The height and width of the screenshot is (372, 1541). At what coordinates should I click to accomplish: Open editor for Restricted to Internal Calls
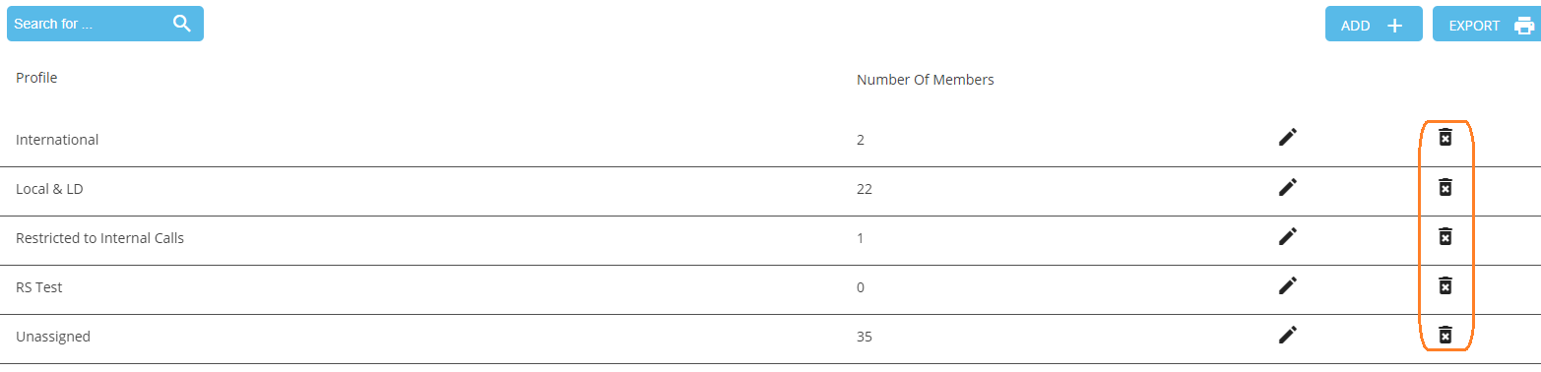coord(1287,235)
